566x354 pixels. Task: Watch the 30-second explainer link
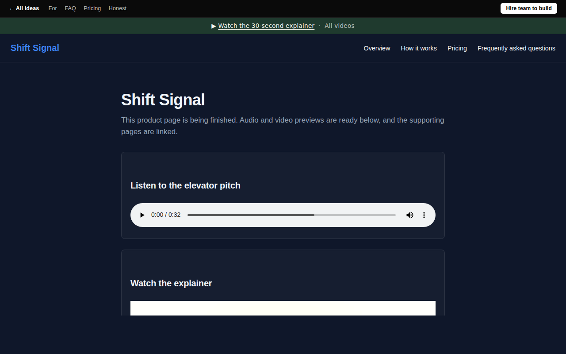[x=266, y=26]
